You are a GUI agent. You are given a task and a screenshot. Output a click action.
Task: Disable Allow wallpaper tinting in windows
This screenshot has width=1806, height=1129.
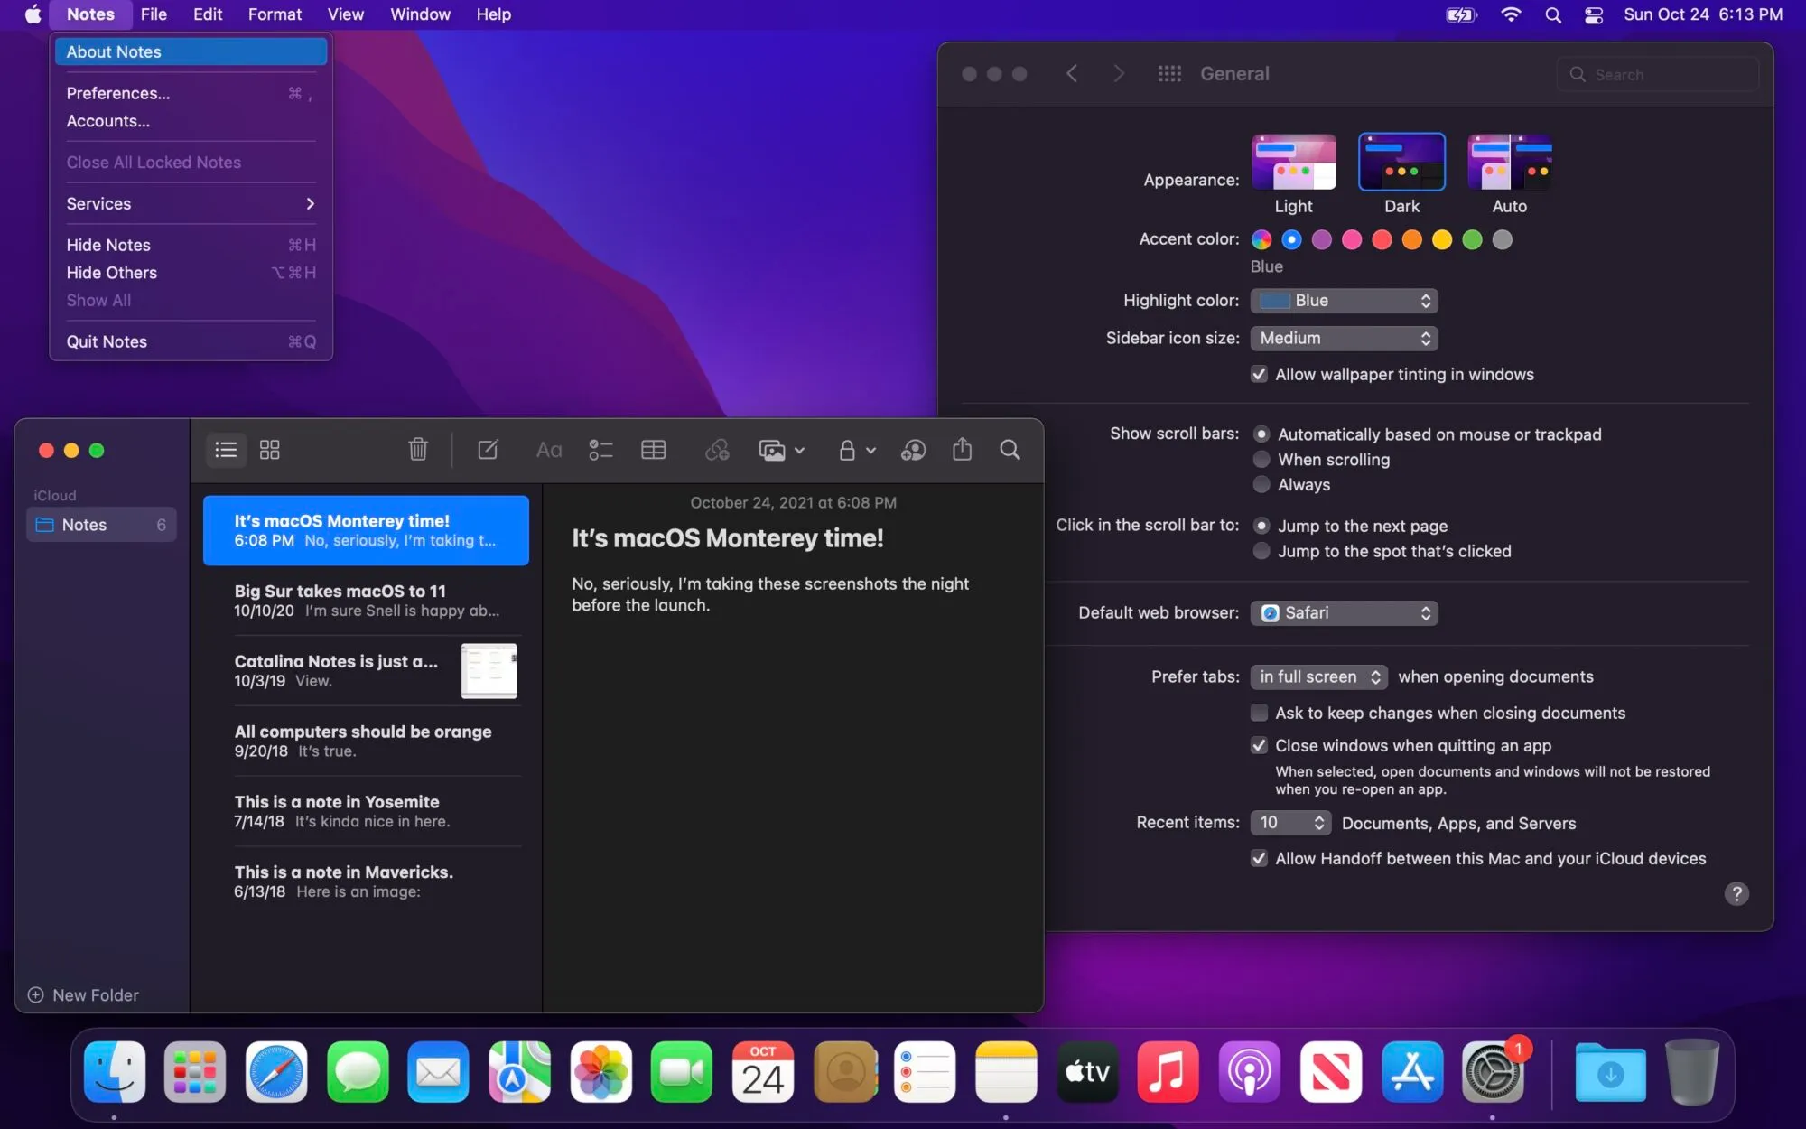[x=1259, y=374]
